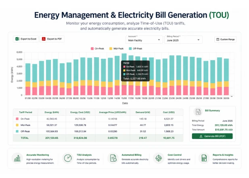Click the On-Peak pink color swatch in table

[x=17, y=119]
